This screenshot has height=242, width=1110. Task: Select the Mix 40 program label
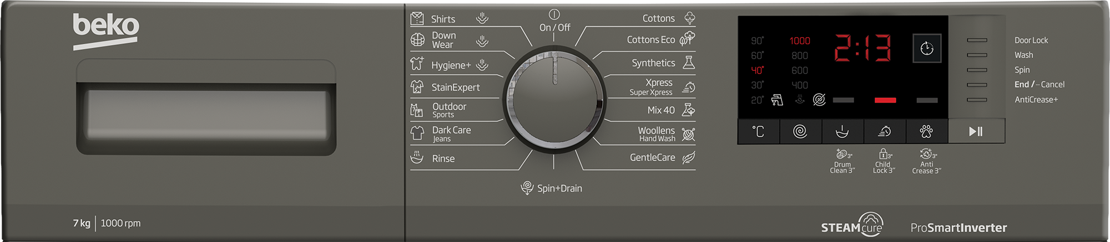tap(661, 110)
